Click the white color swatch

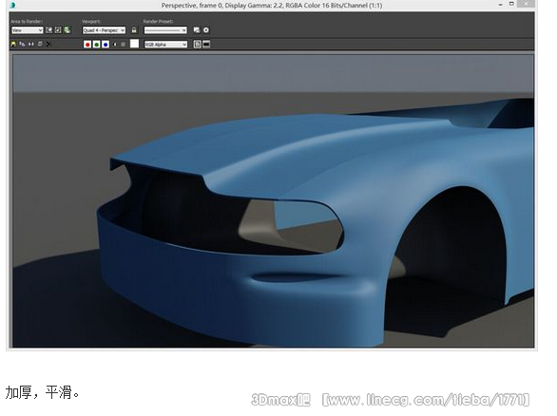[x=134, y=44]
